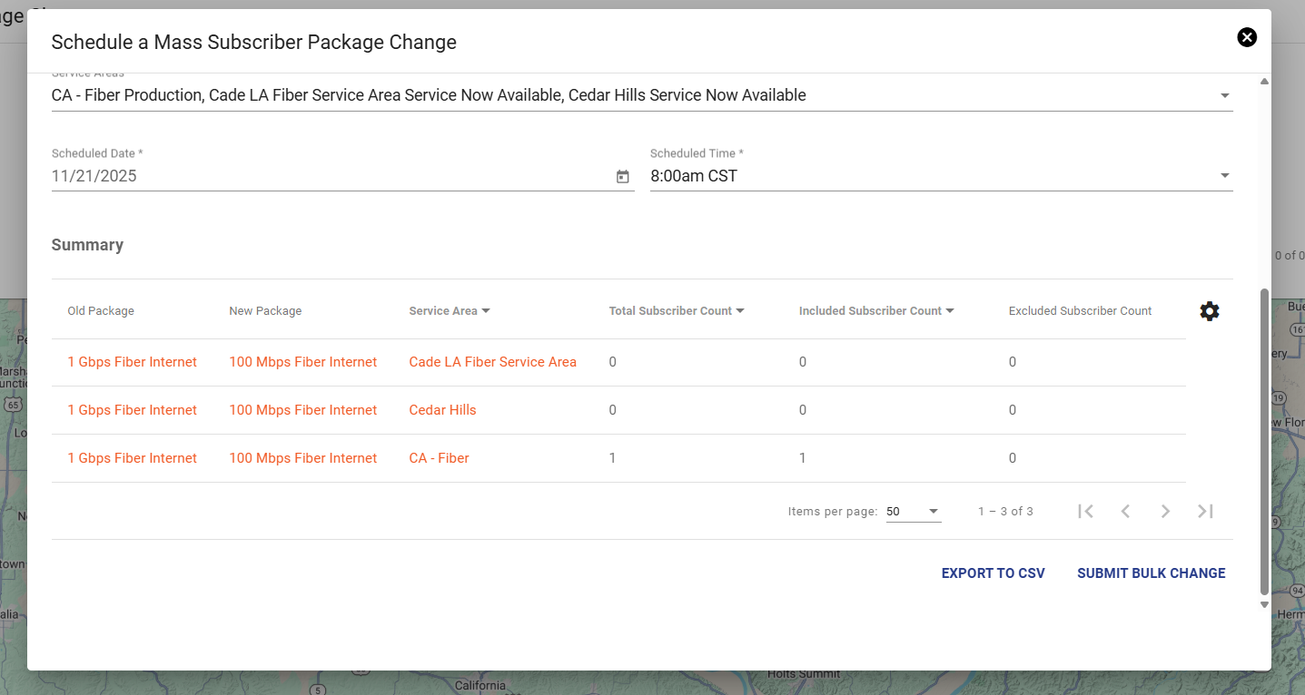This screenshot has height=695, width=1305.
Task: Sort by Included Subscriber Count column
Action: tap(875, 311)
